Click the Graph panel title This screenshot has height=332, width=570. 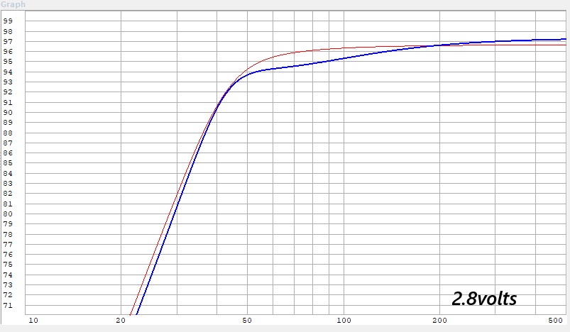point(13,4)
